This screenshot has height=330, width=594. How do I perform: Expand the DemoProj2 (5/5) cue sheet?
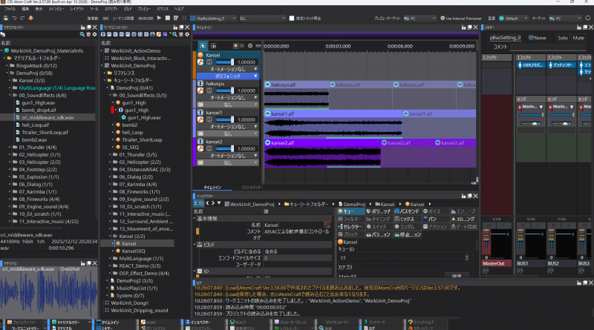pos(108,281)
